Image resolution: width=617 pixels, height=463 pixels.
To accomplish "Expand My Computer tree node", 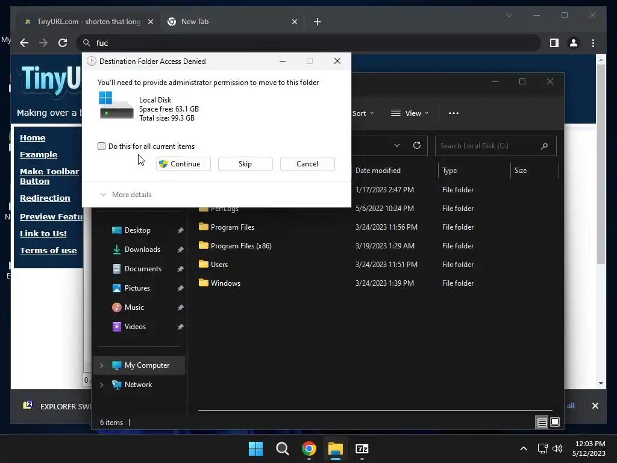I will click(x=101, y=365).
